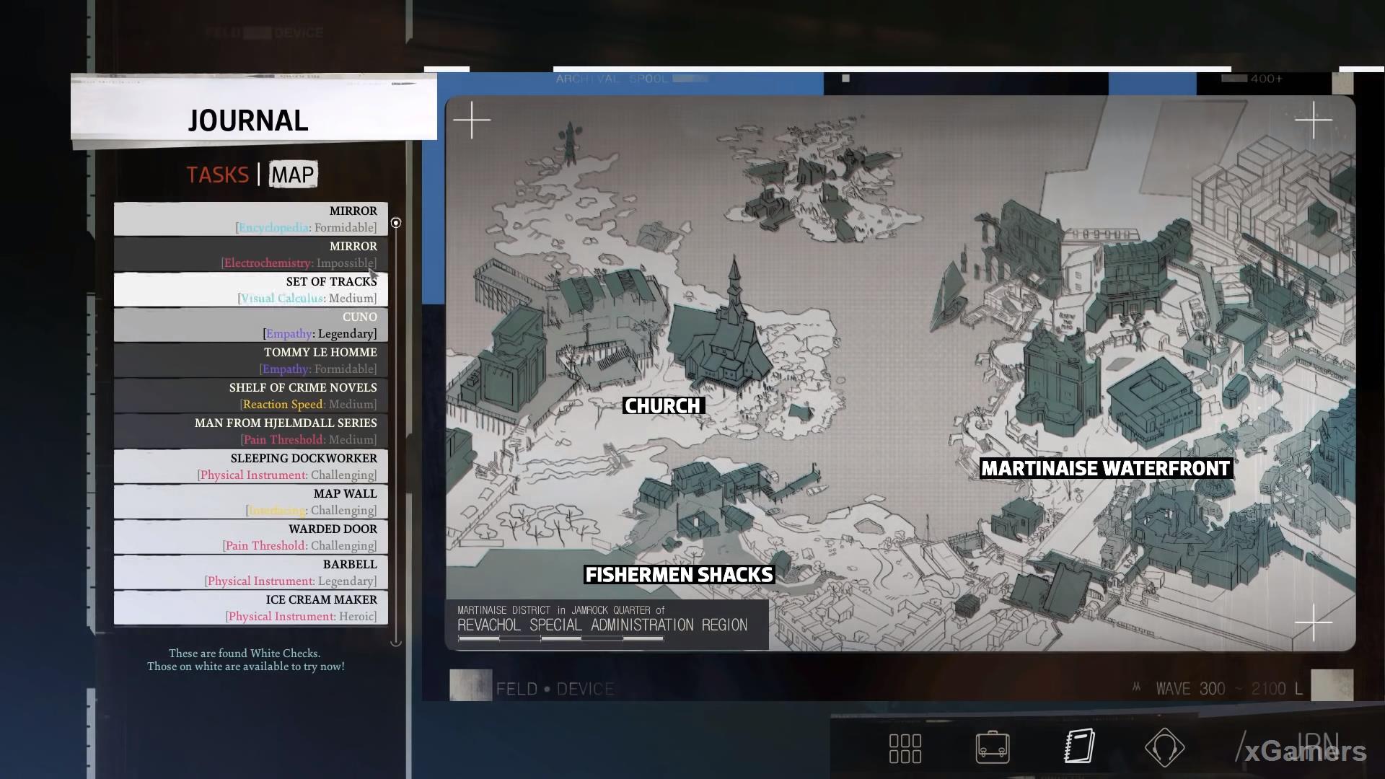Open the briefcase inventory icon
1385x779 pixels.
pyautogui.click(x=993, y=747)
